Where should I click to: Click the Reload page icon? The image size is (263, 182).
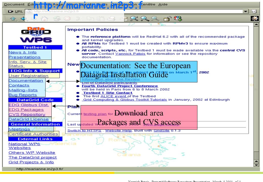click(x=57, y=19)
